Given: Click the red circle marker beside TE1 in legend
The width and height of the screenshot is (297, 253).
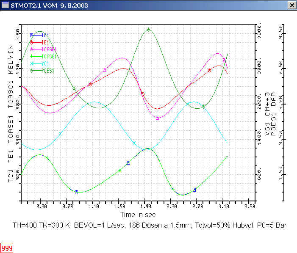Looking at the screenshot, I should tap(32, 42).
